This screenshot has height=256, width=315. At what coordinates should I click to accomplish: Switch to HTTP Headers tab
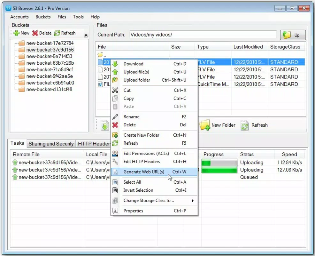click(94, 144)
